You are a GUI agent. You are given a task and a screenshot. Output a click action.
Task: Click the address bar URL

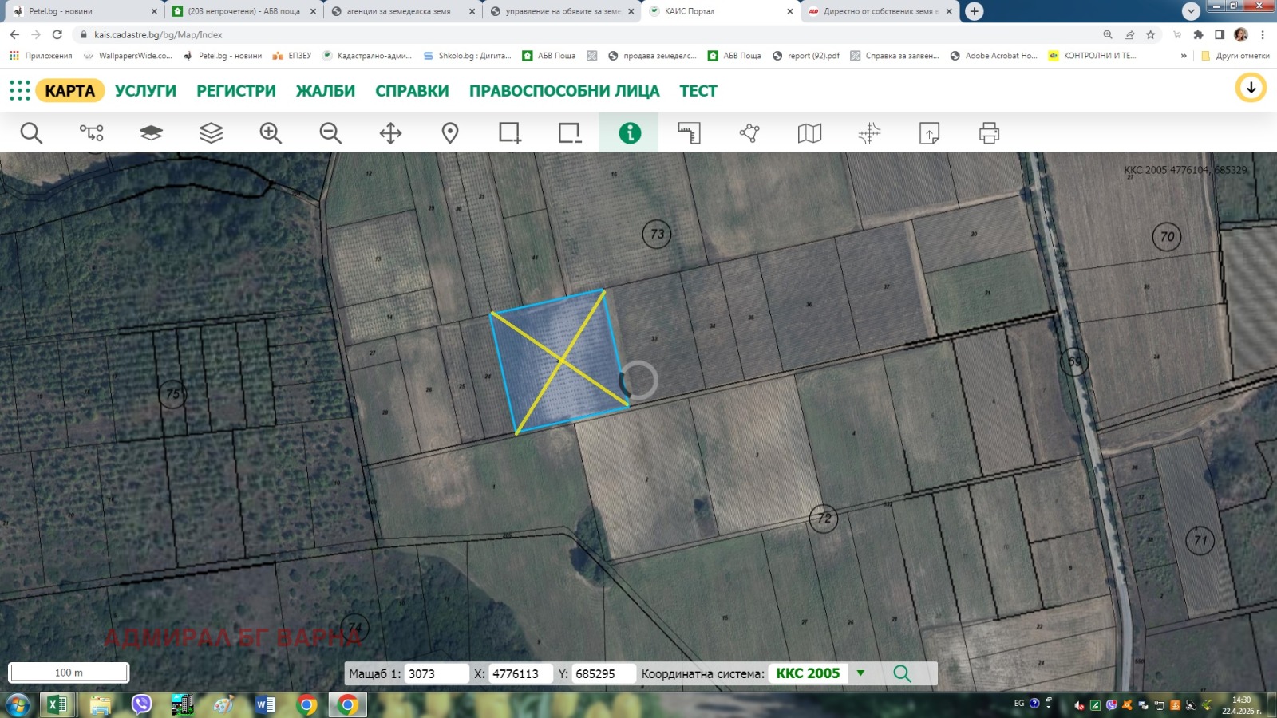pos(158,34)
